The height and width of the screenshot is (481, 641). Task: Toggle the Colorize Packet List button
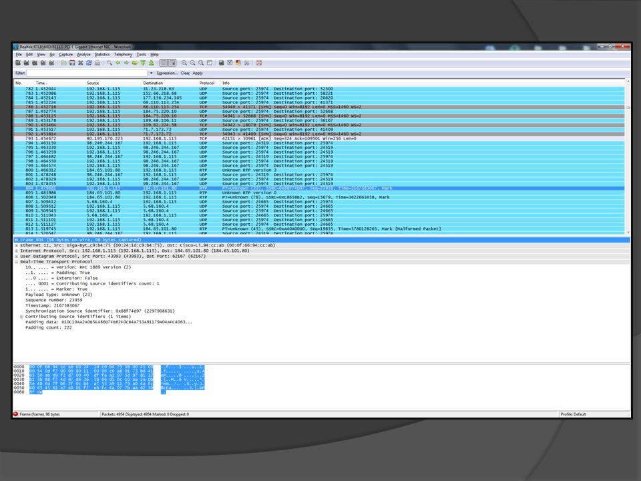point(164,63)
